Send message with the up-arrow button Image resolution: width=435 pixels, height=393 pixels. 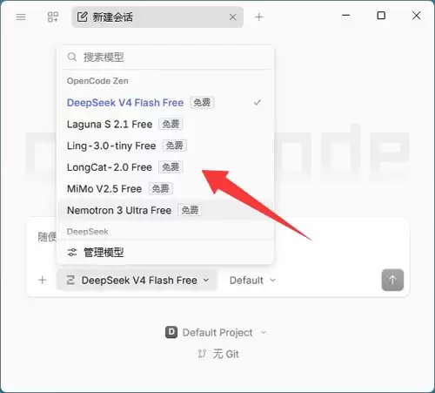pos(392,280)
